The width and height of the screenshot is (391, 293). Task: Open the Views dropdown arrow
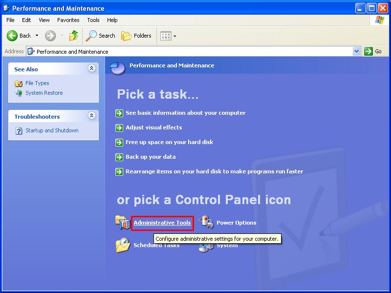(x=174, y=36)
